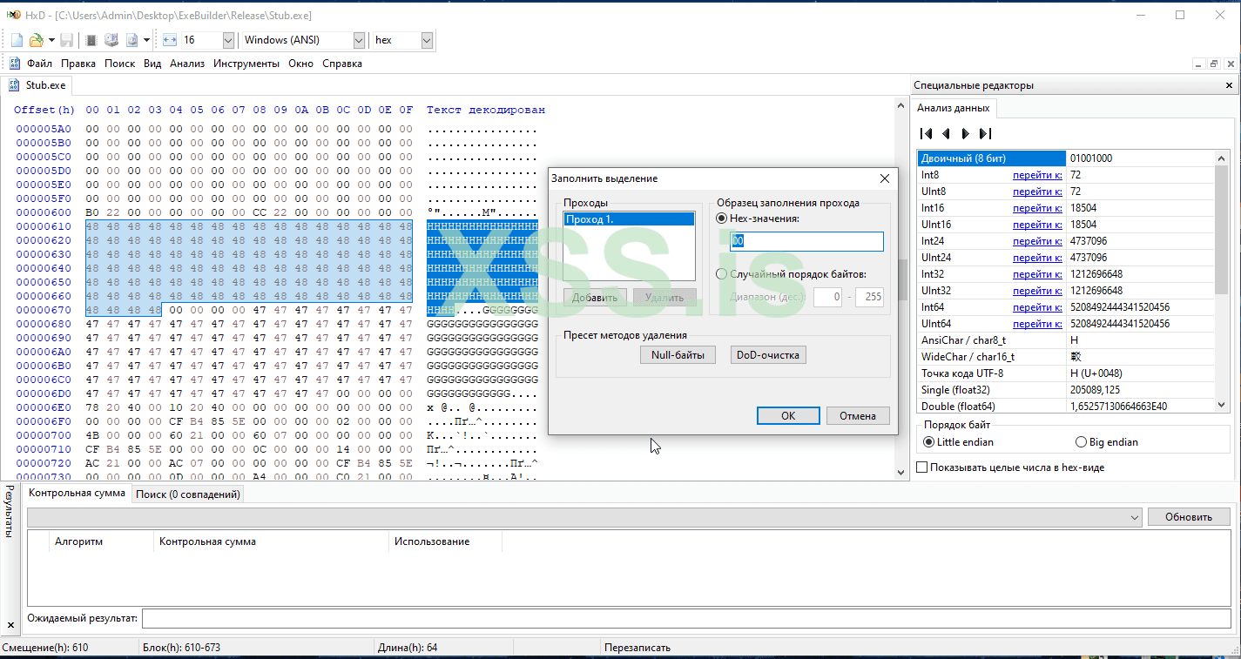Select the Анализ данных tab
This screenshot has height=659, width=1241.
(954, 108)
